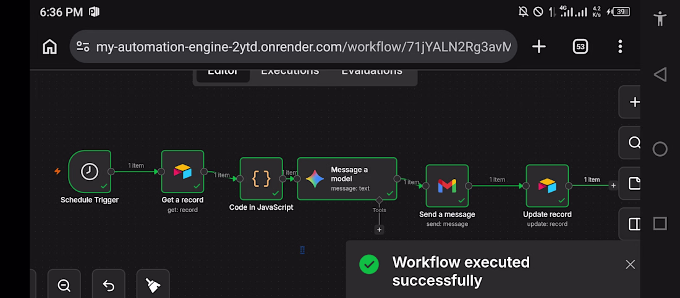Click the orange trigger lightning bolt icon
Viewport: 680px width, 298px height.
(57, 171)
